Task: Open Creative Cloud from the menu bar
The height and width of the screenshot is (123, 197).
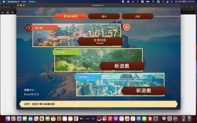Action: [x=128, y=2]
